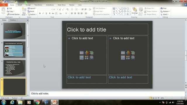Select the Right Arrow shape
Image resolution: width=187 pixels, height=105 pixels.
tap(122, 11)
